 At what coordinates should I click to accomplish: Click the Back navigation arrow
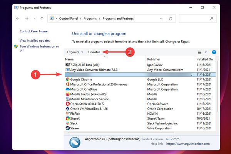pos(18,18)
